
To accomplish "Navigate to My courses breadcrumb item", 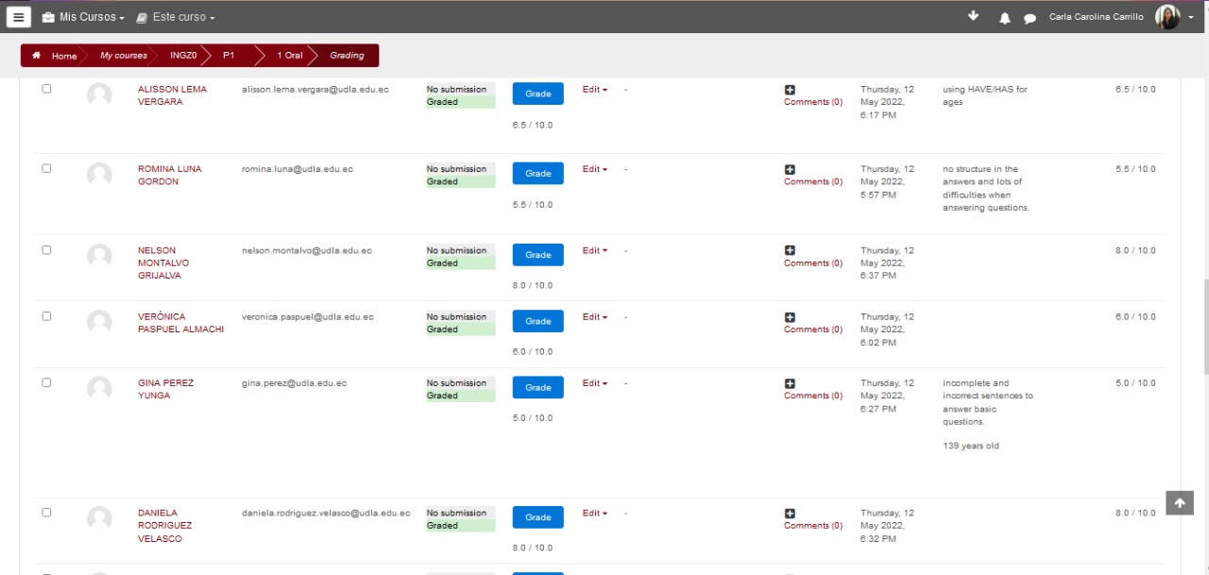I will (x=124, y=56).
